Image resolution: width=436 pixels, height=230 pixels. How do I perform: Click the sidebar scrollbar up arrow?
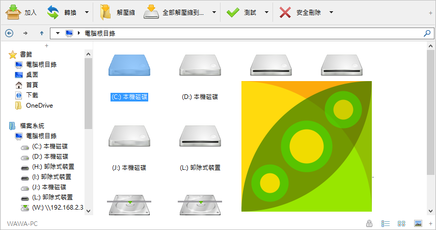point(89,54)
